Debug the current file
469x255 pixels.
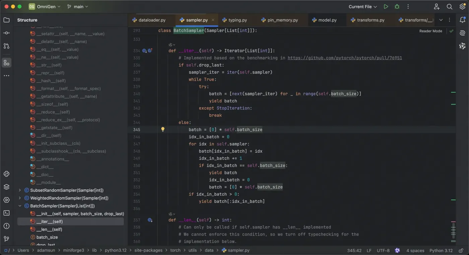[397, 6]
